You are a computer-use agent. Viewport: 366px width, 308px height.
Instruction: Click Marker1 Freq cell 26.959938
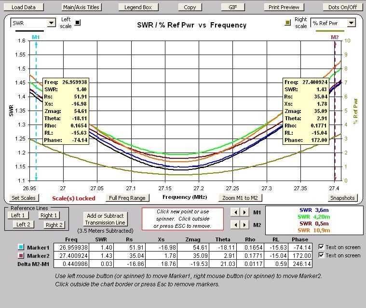[71, 247]
